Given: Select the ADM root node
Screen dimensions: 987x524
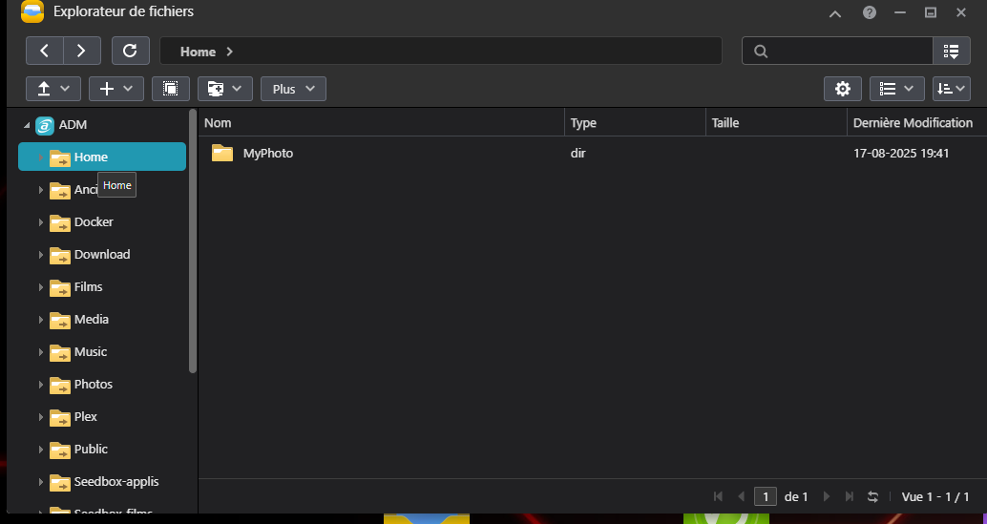Looking at the screenshot, I should click(x=73, y=124).
